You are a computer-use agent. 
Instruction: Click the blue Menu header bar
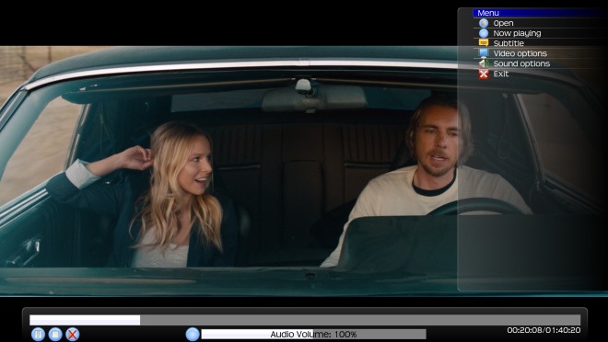[539, 13]
